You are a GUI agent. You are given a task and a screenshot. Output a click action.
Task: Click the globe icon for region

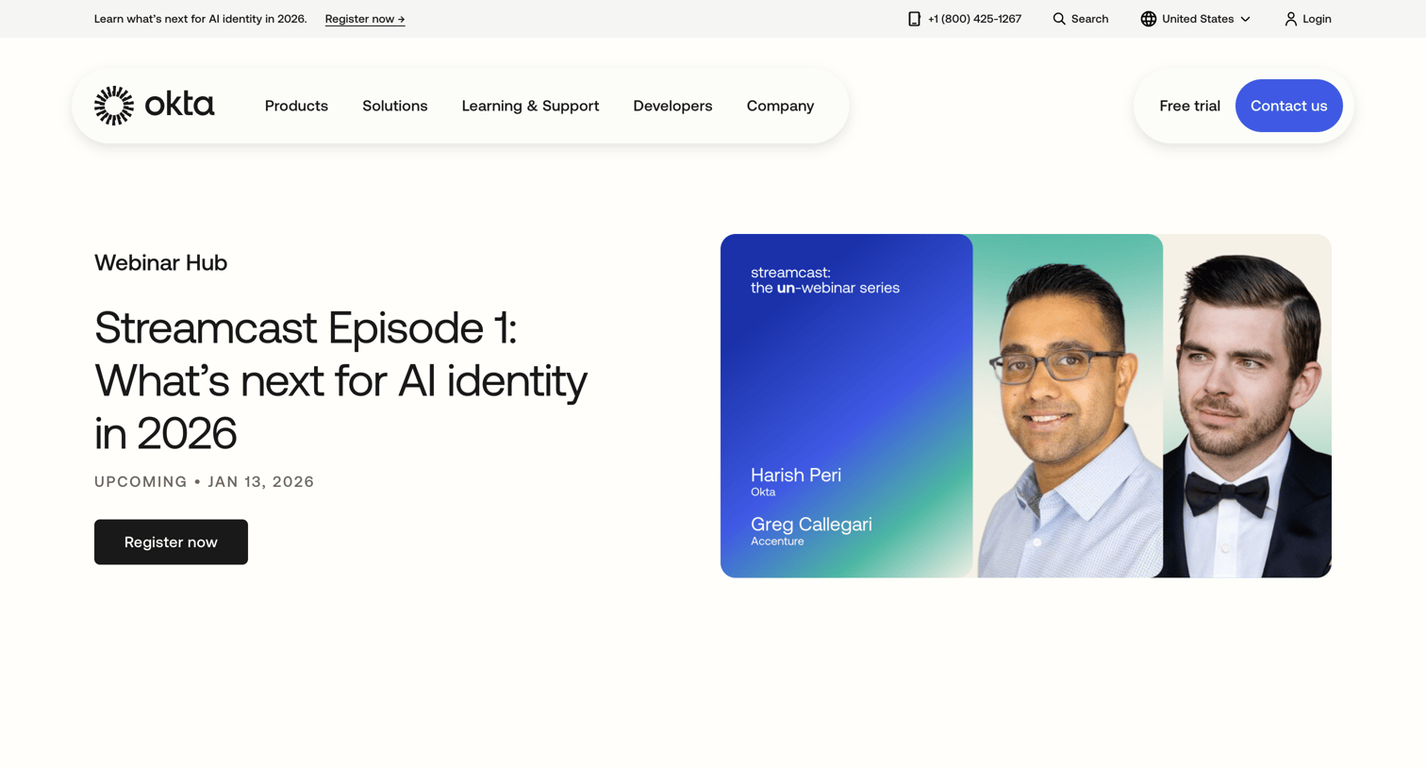(x=1148, y=19)
